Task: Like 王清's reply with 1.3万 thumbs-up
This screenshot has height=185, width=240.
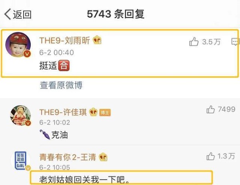Action: click(210, 156)
